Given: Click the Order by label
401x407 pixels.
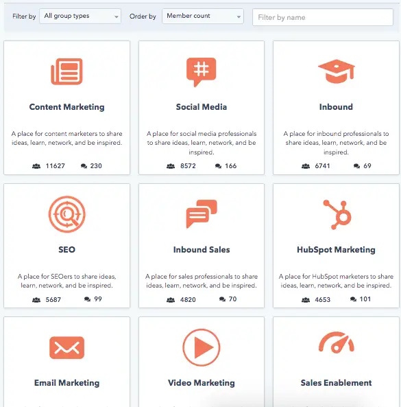Looking at the screenshot, I should coord(143,16).
